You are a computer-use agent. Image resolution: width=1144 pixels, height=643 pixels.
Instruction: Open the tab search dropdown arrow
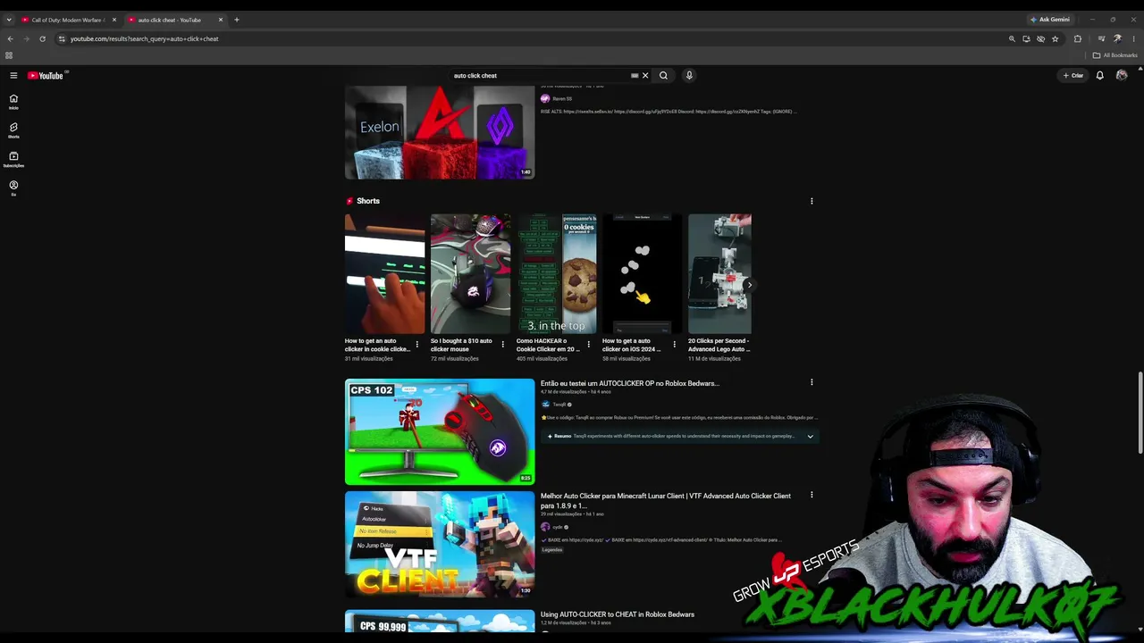click(9, 20)
